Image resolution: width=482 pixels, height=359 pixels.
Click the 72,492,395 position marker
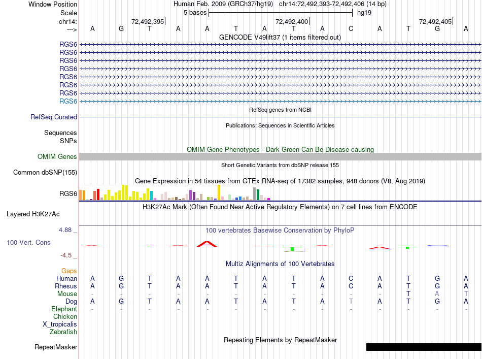pos(148,21)
